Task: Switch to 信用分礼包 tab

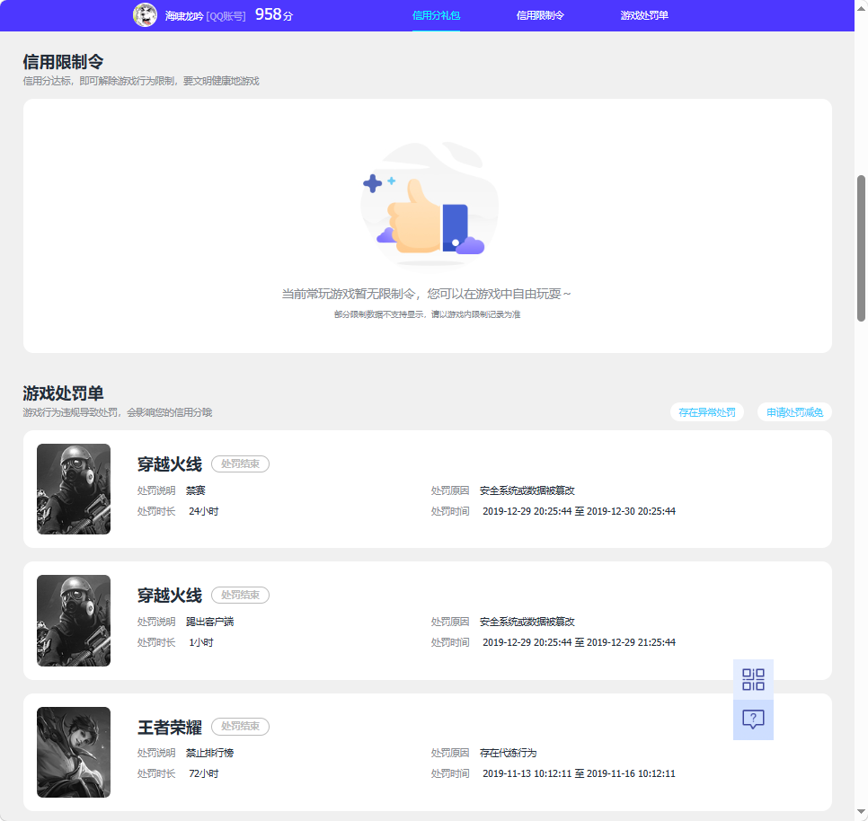Action: click(436, 15)
